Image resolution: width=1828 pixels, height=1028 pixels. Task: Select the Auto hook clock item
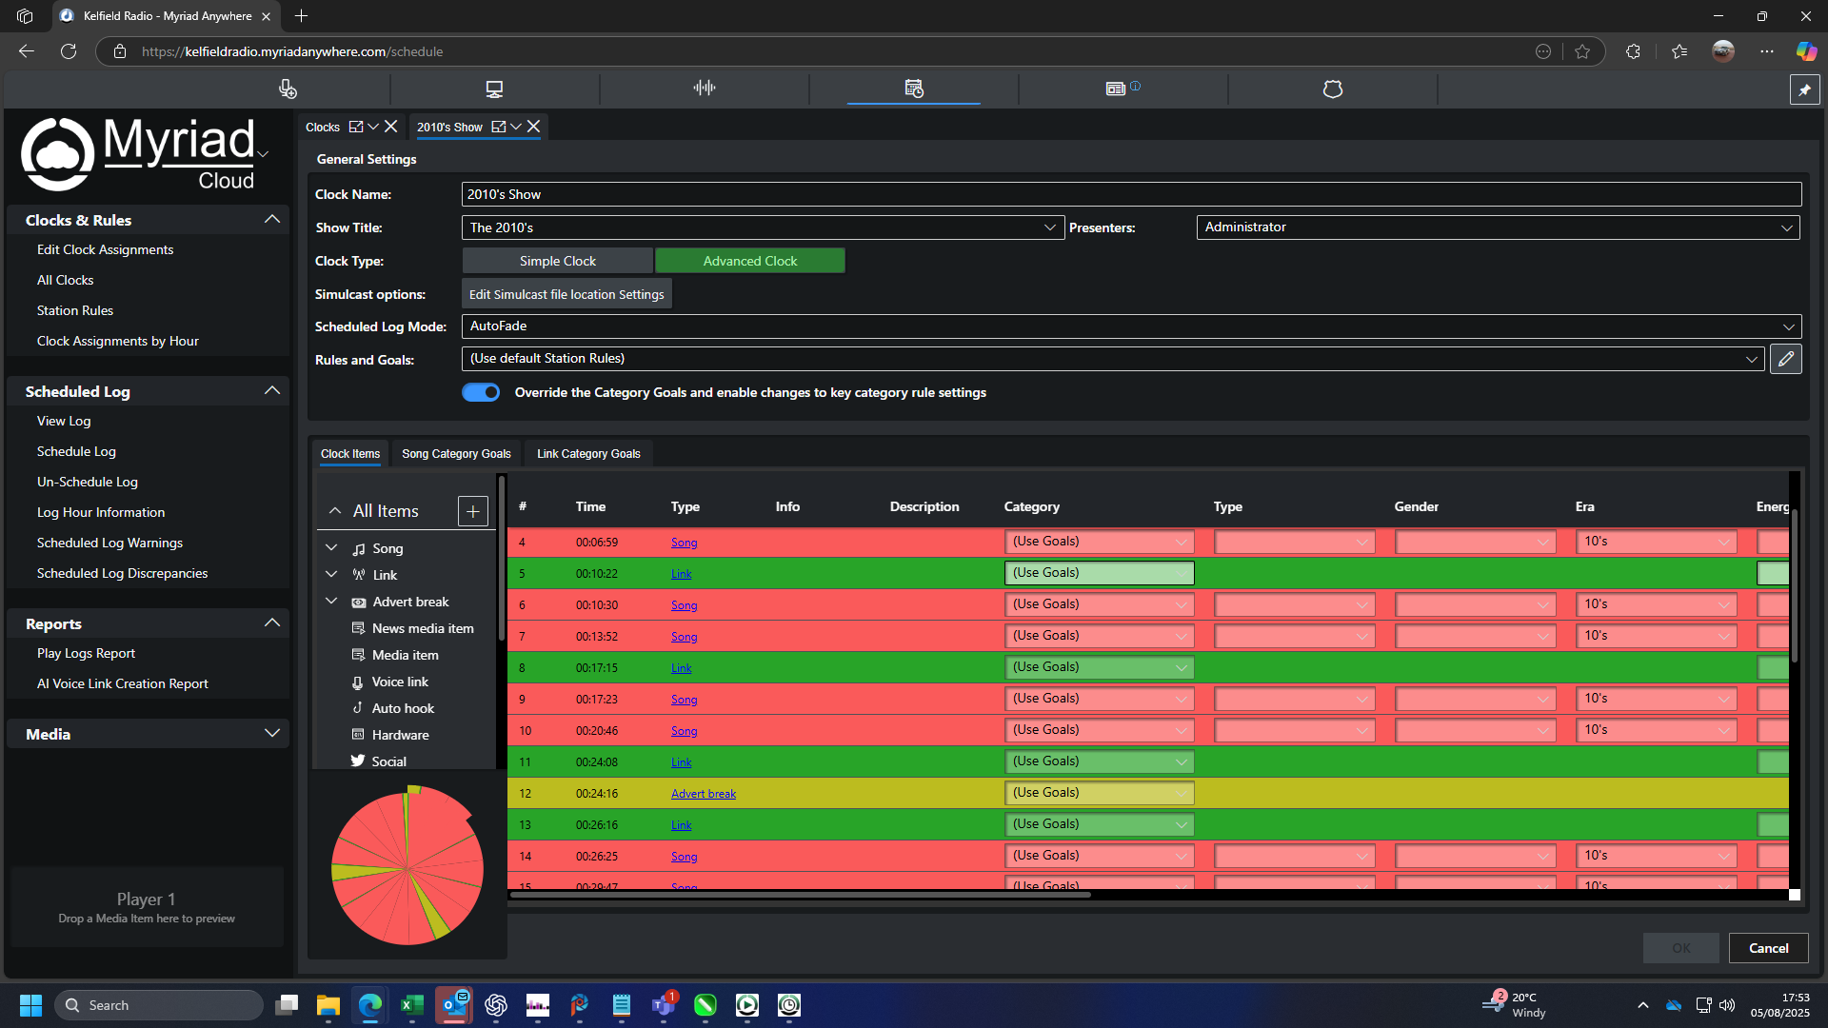403,708
